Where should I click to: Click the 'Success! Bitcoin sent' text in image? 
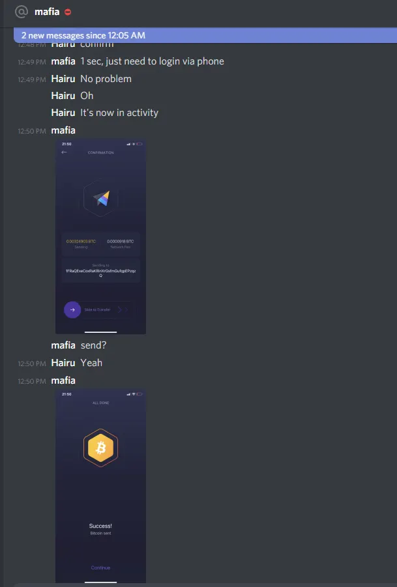coord(101,529)
